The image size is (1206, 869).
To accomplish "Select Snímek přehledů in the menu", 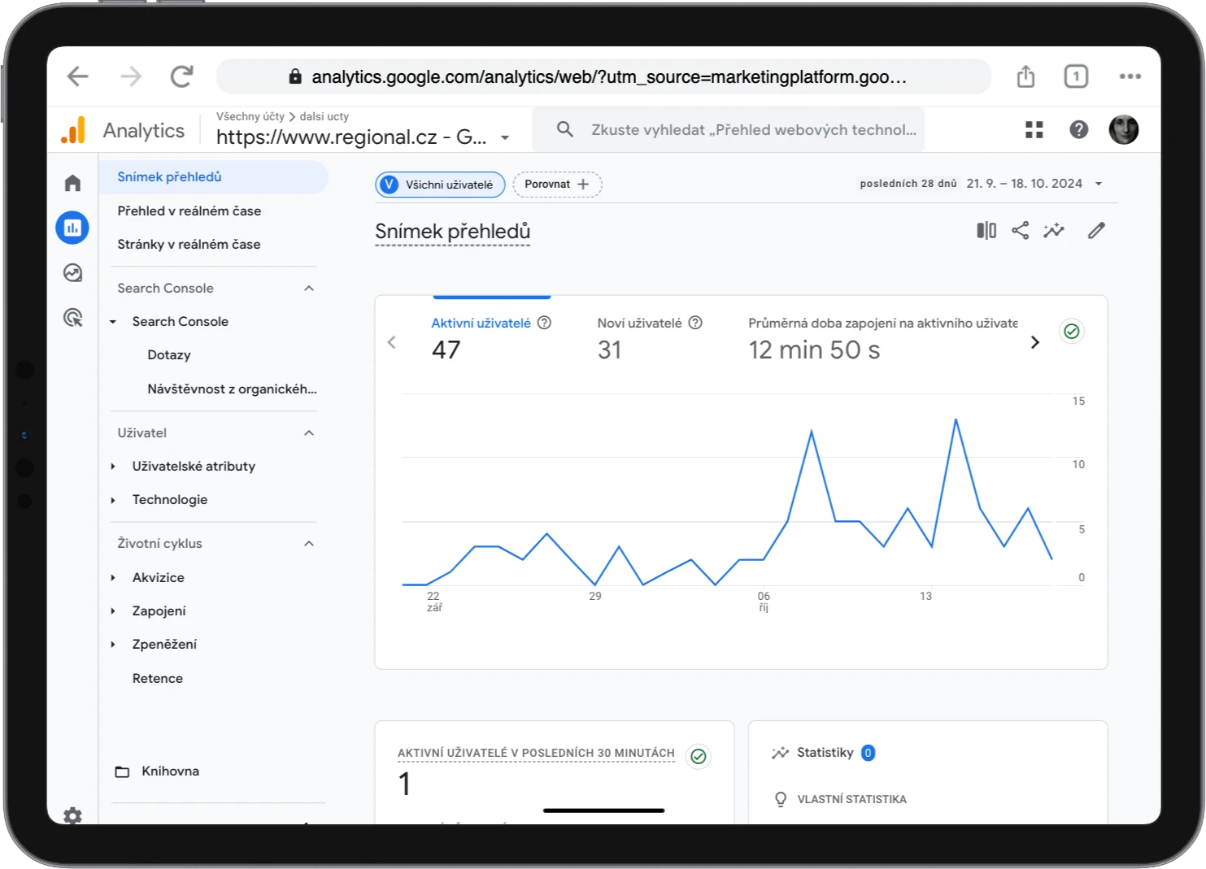I will point(214,177).
